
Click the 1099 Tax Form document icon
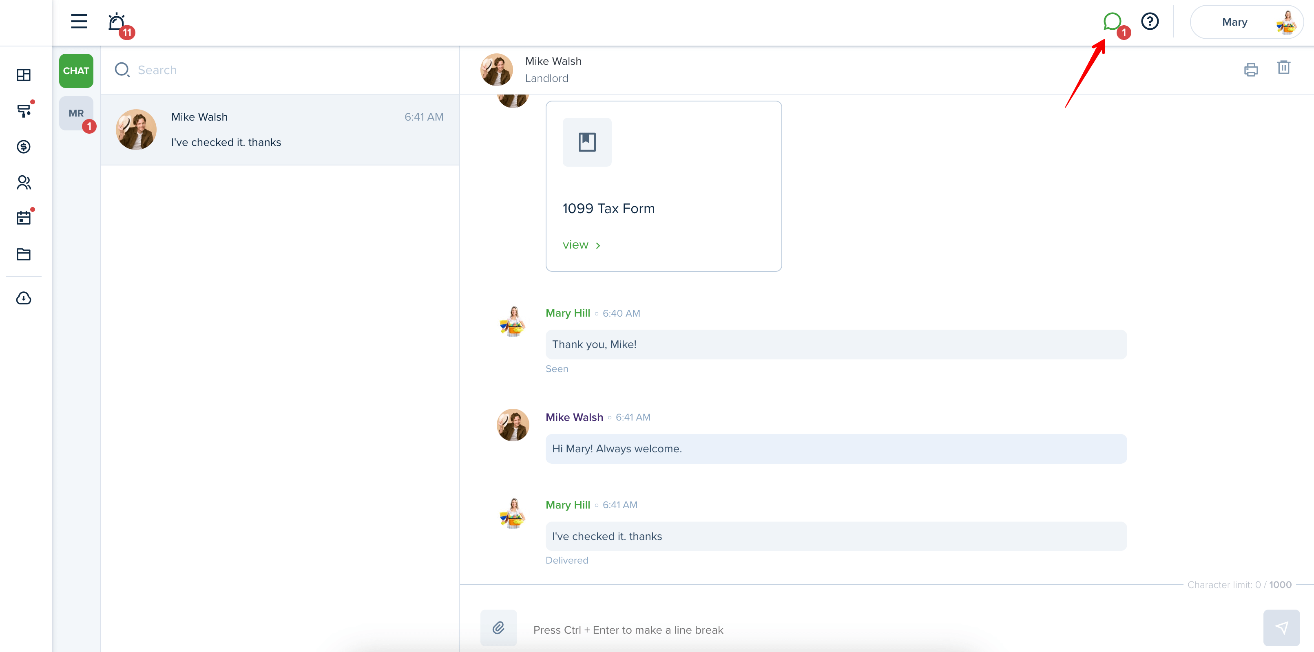pyautogui.click(x=586, y=142)
